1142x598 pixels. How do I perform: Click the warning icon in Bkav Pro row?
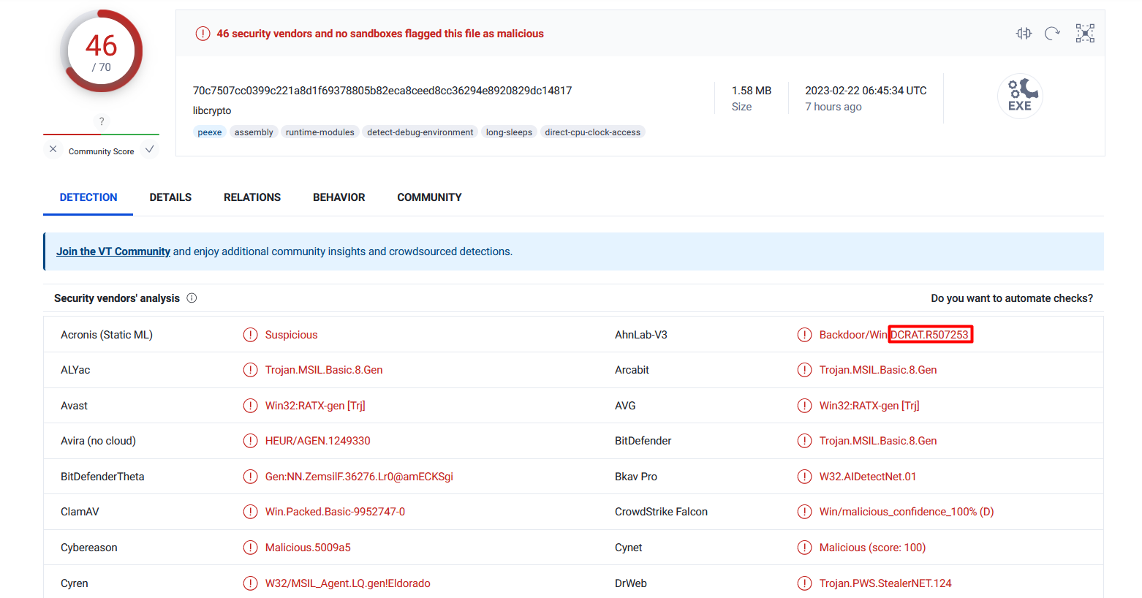tap(804, 477)
